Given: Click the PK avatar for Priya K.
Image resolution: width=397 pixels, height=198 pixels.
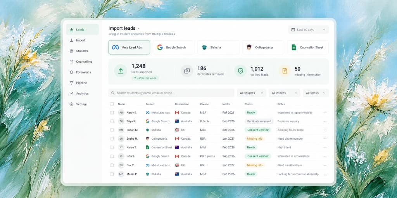Looking at the screenshot, I should point(121,121).
